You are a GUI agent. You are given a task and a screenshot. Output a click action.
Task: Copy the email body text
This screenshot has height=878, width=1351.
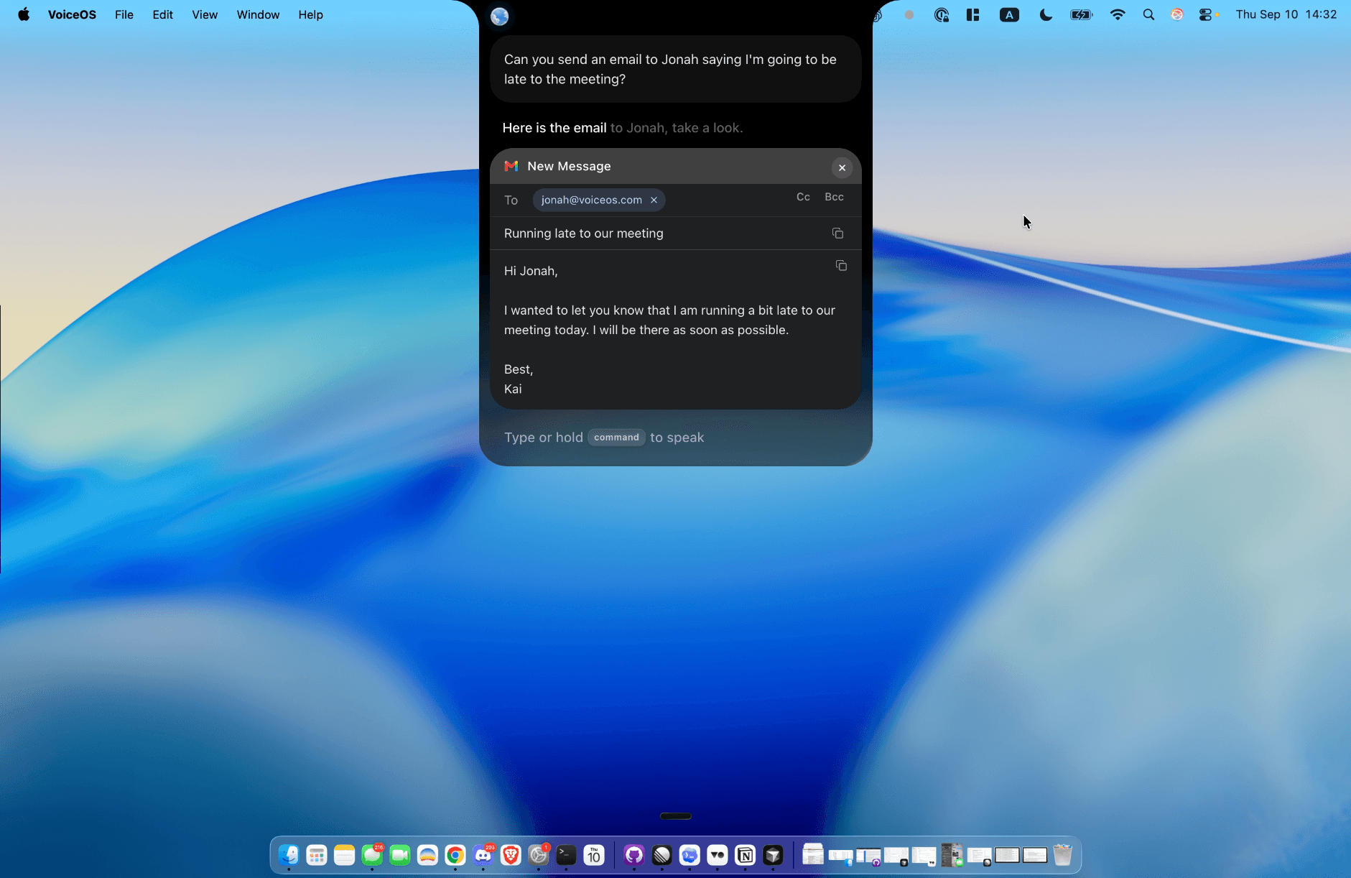841,266
